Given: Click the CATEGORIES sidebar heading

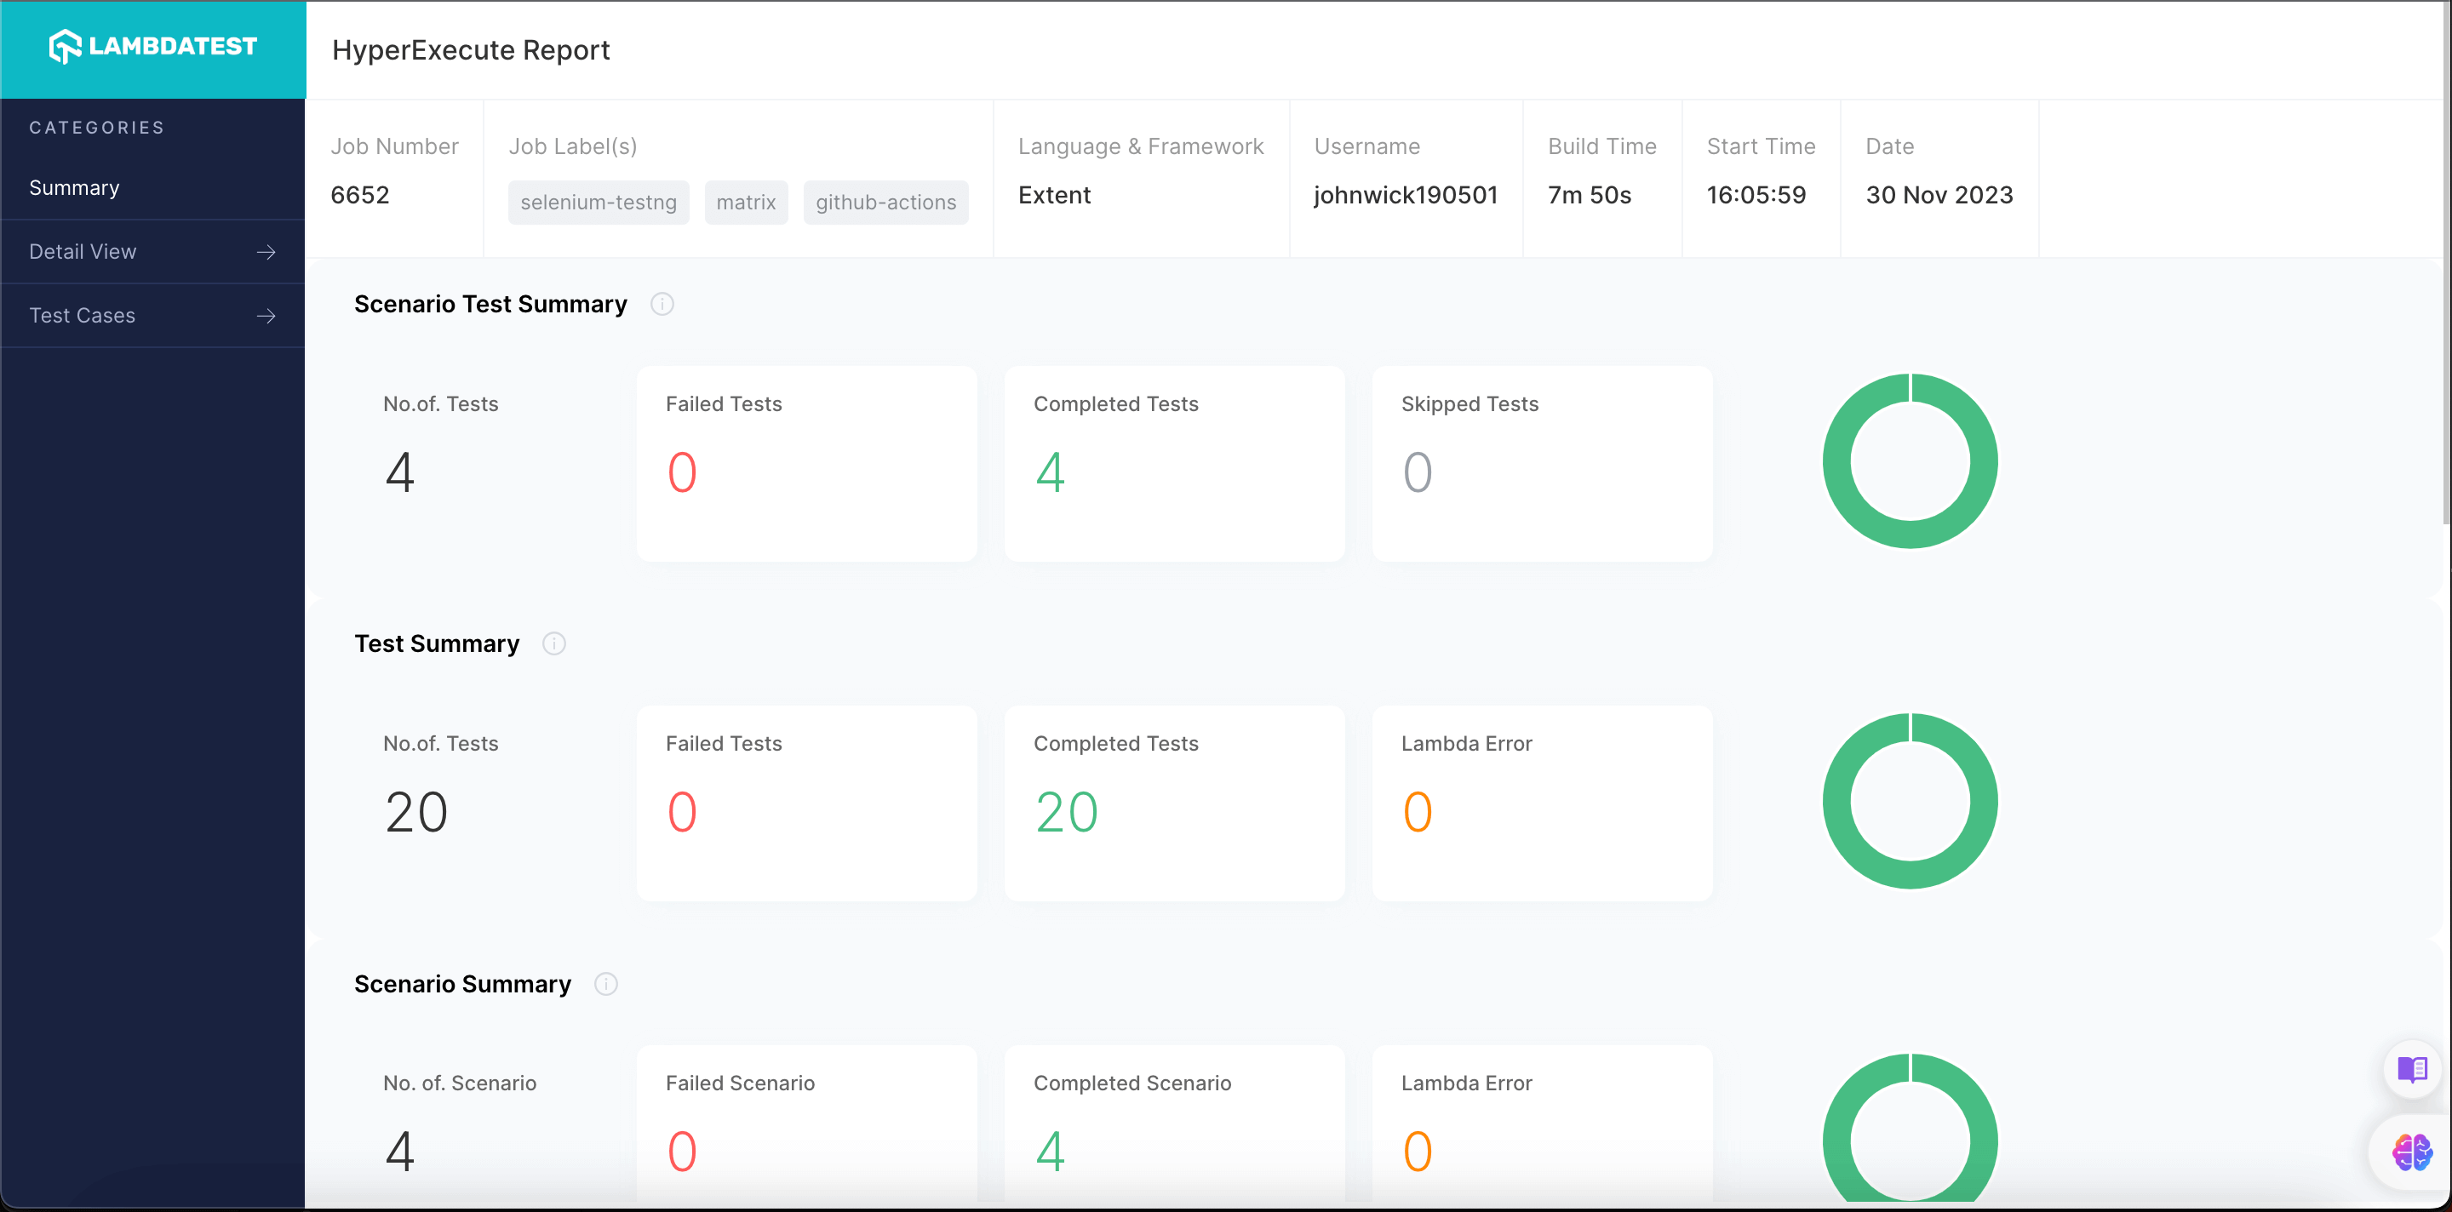Looking at the screenshot, I should pos(96,128).
